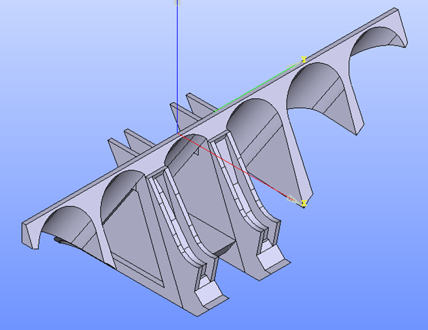
Task: Click the green axis line along the deck
Action: point(257,86)
